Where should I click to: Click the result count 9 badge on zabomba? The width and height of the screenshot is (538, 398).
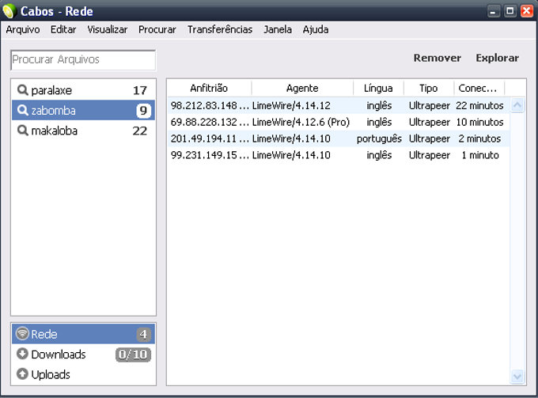click(x=143, y=111)
